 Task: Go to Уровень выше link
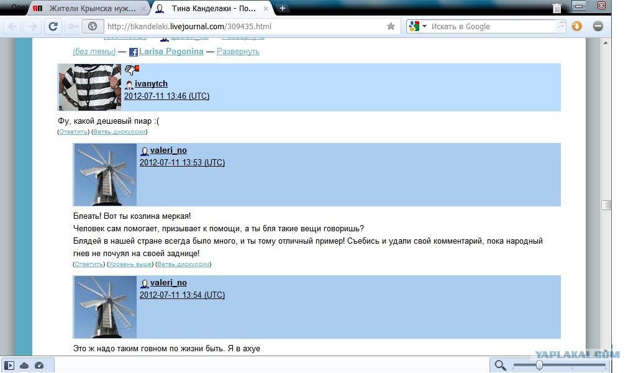click(130, 264)
